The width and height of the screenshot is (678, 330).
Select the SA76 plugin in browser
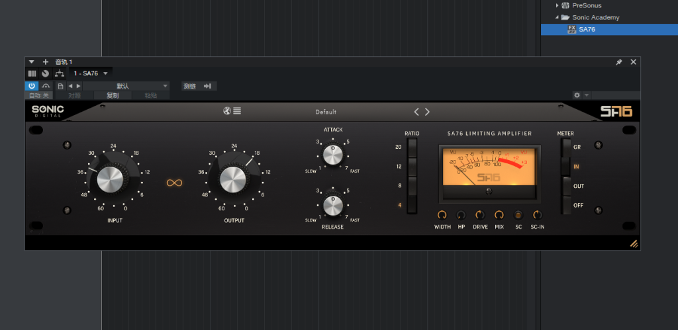[x=609, y=29]
